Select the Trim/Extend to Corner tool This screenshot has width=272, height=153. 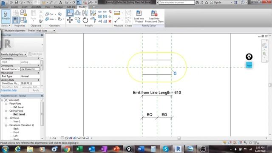pyautogui.click(x=93, y=20)
